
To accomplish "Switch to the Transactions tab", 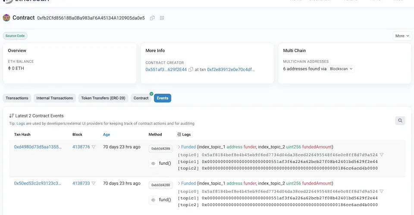I will (x=17, y=98).
